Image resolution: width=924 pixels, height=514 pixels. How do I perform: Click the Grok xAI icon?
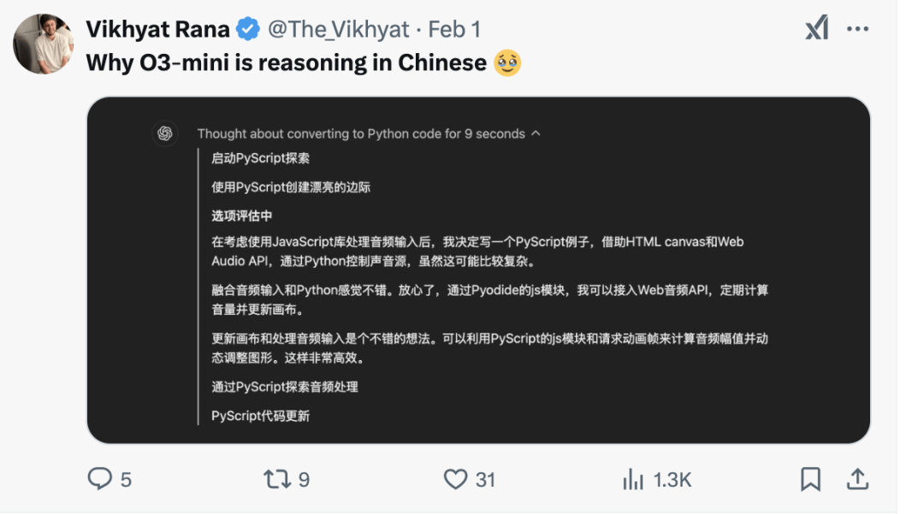coord(817,27)
